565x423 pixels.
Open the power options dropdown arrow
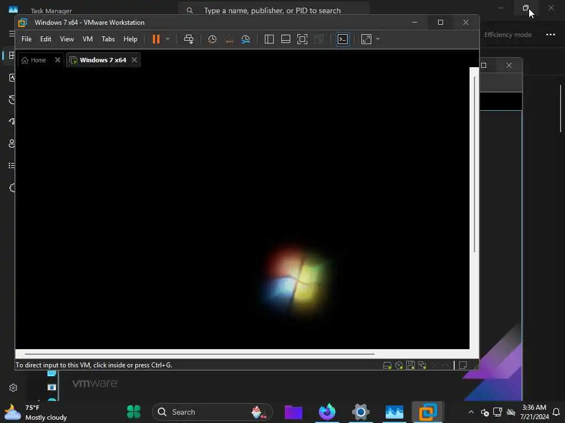pyautogui.click(x=168, y=39)
